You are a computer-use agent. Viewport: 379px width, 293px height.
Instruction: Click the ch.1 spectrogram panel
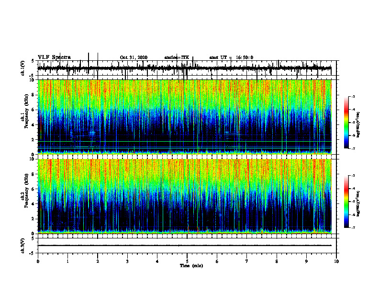coord(185,117)
